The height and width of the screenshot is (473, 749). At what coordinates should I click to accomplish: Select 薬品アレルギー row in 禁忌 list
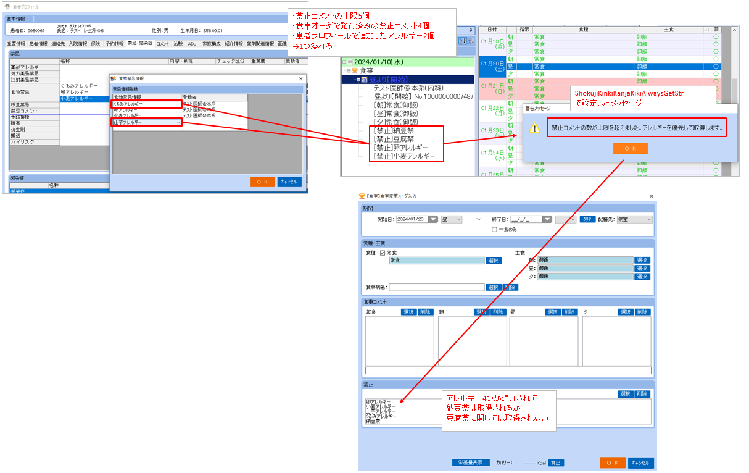34,67
